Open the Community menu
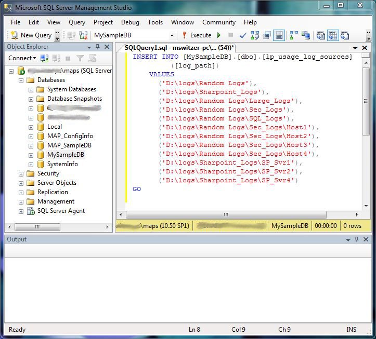This screenshot has height=339, width=376. [x=219, y=22]
